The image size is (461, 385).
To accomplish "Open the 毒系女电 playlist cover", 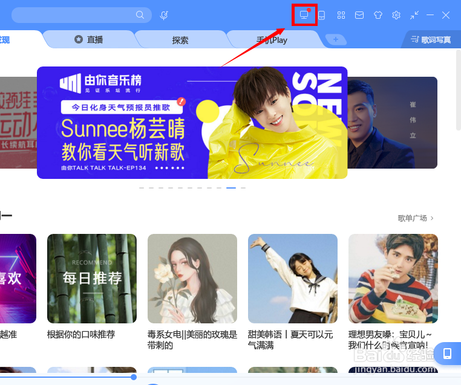I will pos(192,279).
